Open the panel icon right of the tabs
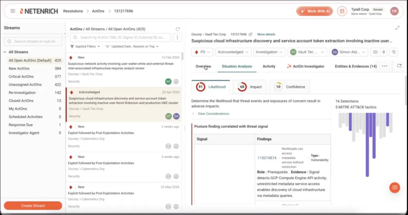 pos(399,66)
